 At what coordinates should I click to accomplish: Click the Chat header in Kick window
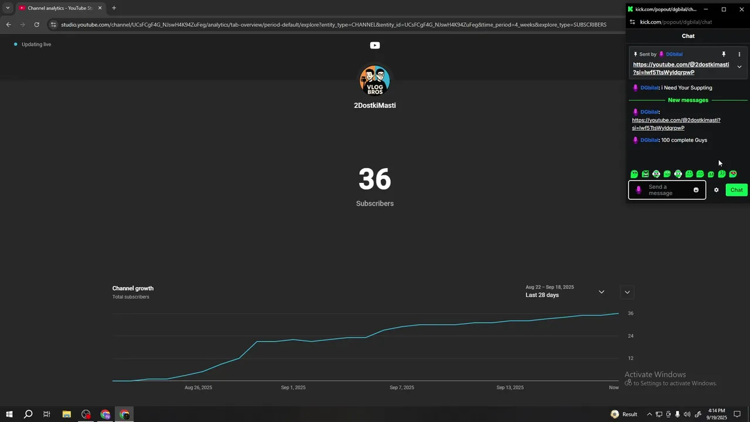coord(688,36)
